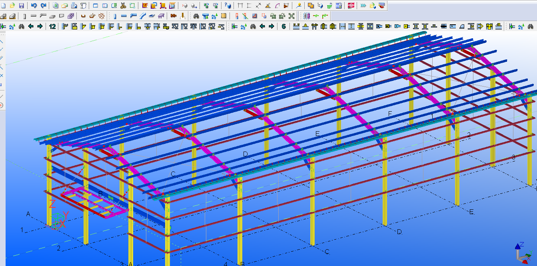The height and width of the screenshot is (266, 537).
Task: Copy the selected model objects
Action: click(x=55, y=5)
